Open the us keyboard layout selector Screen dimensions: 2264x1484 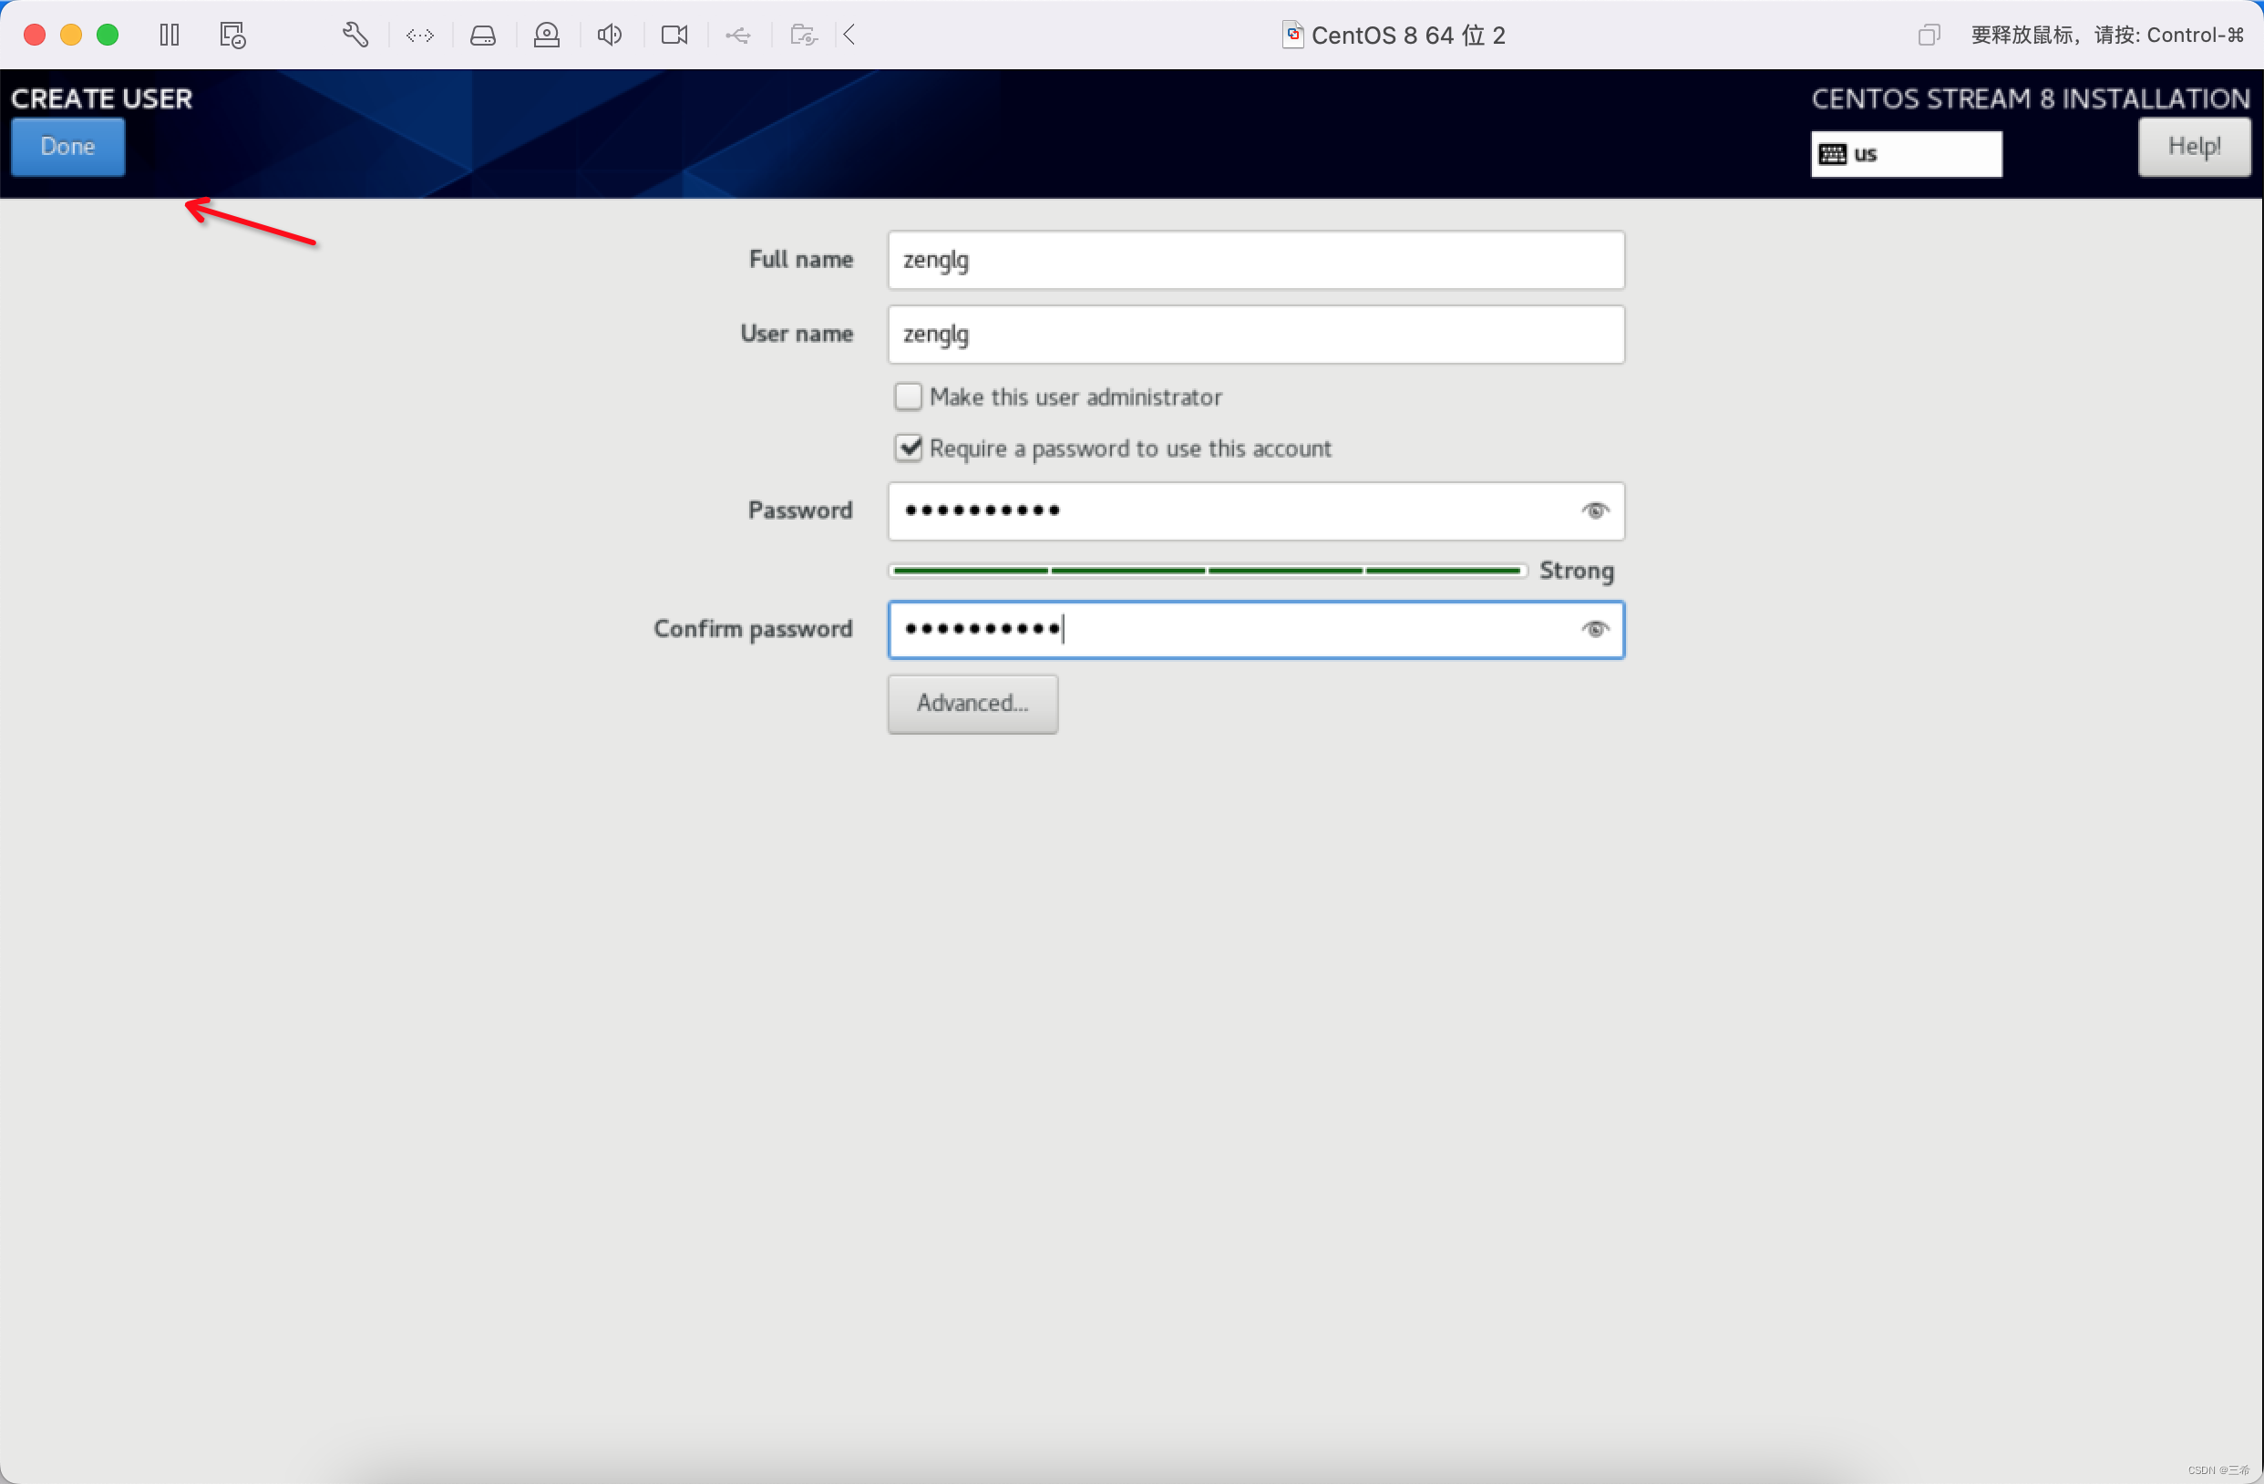click(x=1907, y=153)
